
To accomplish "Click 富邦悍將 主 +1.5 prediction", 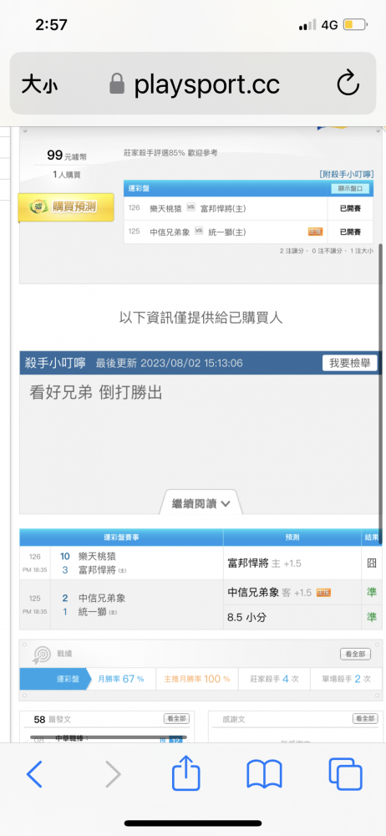I will click(264, 563).
